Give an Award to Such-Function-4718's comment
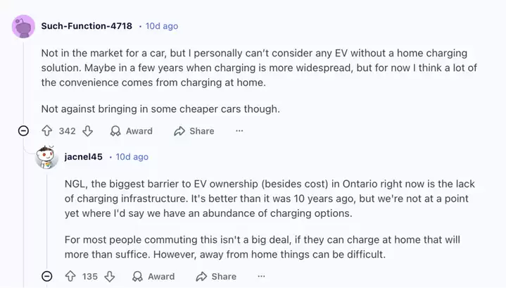 [x=131, y=131]
